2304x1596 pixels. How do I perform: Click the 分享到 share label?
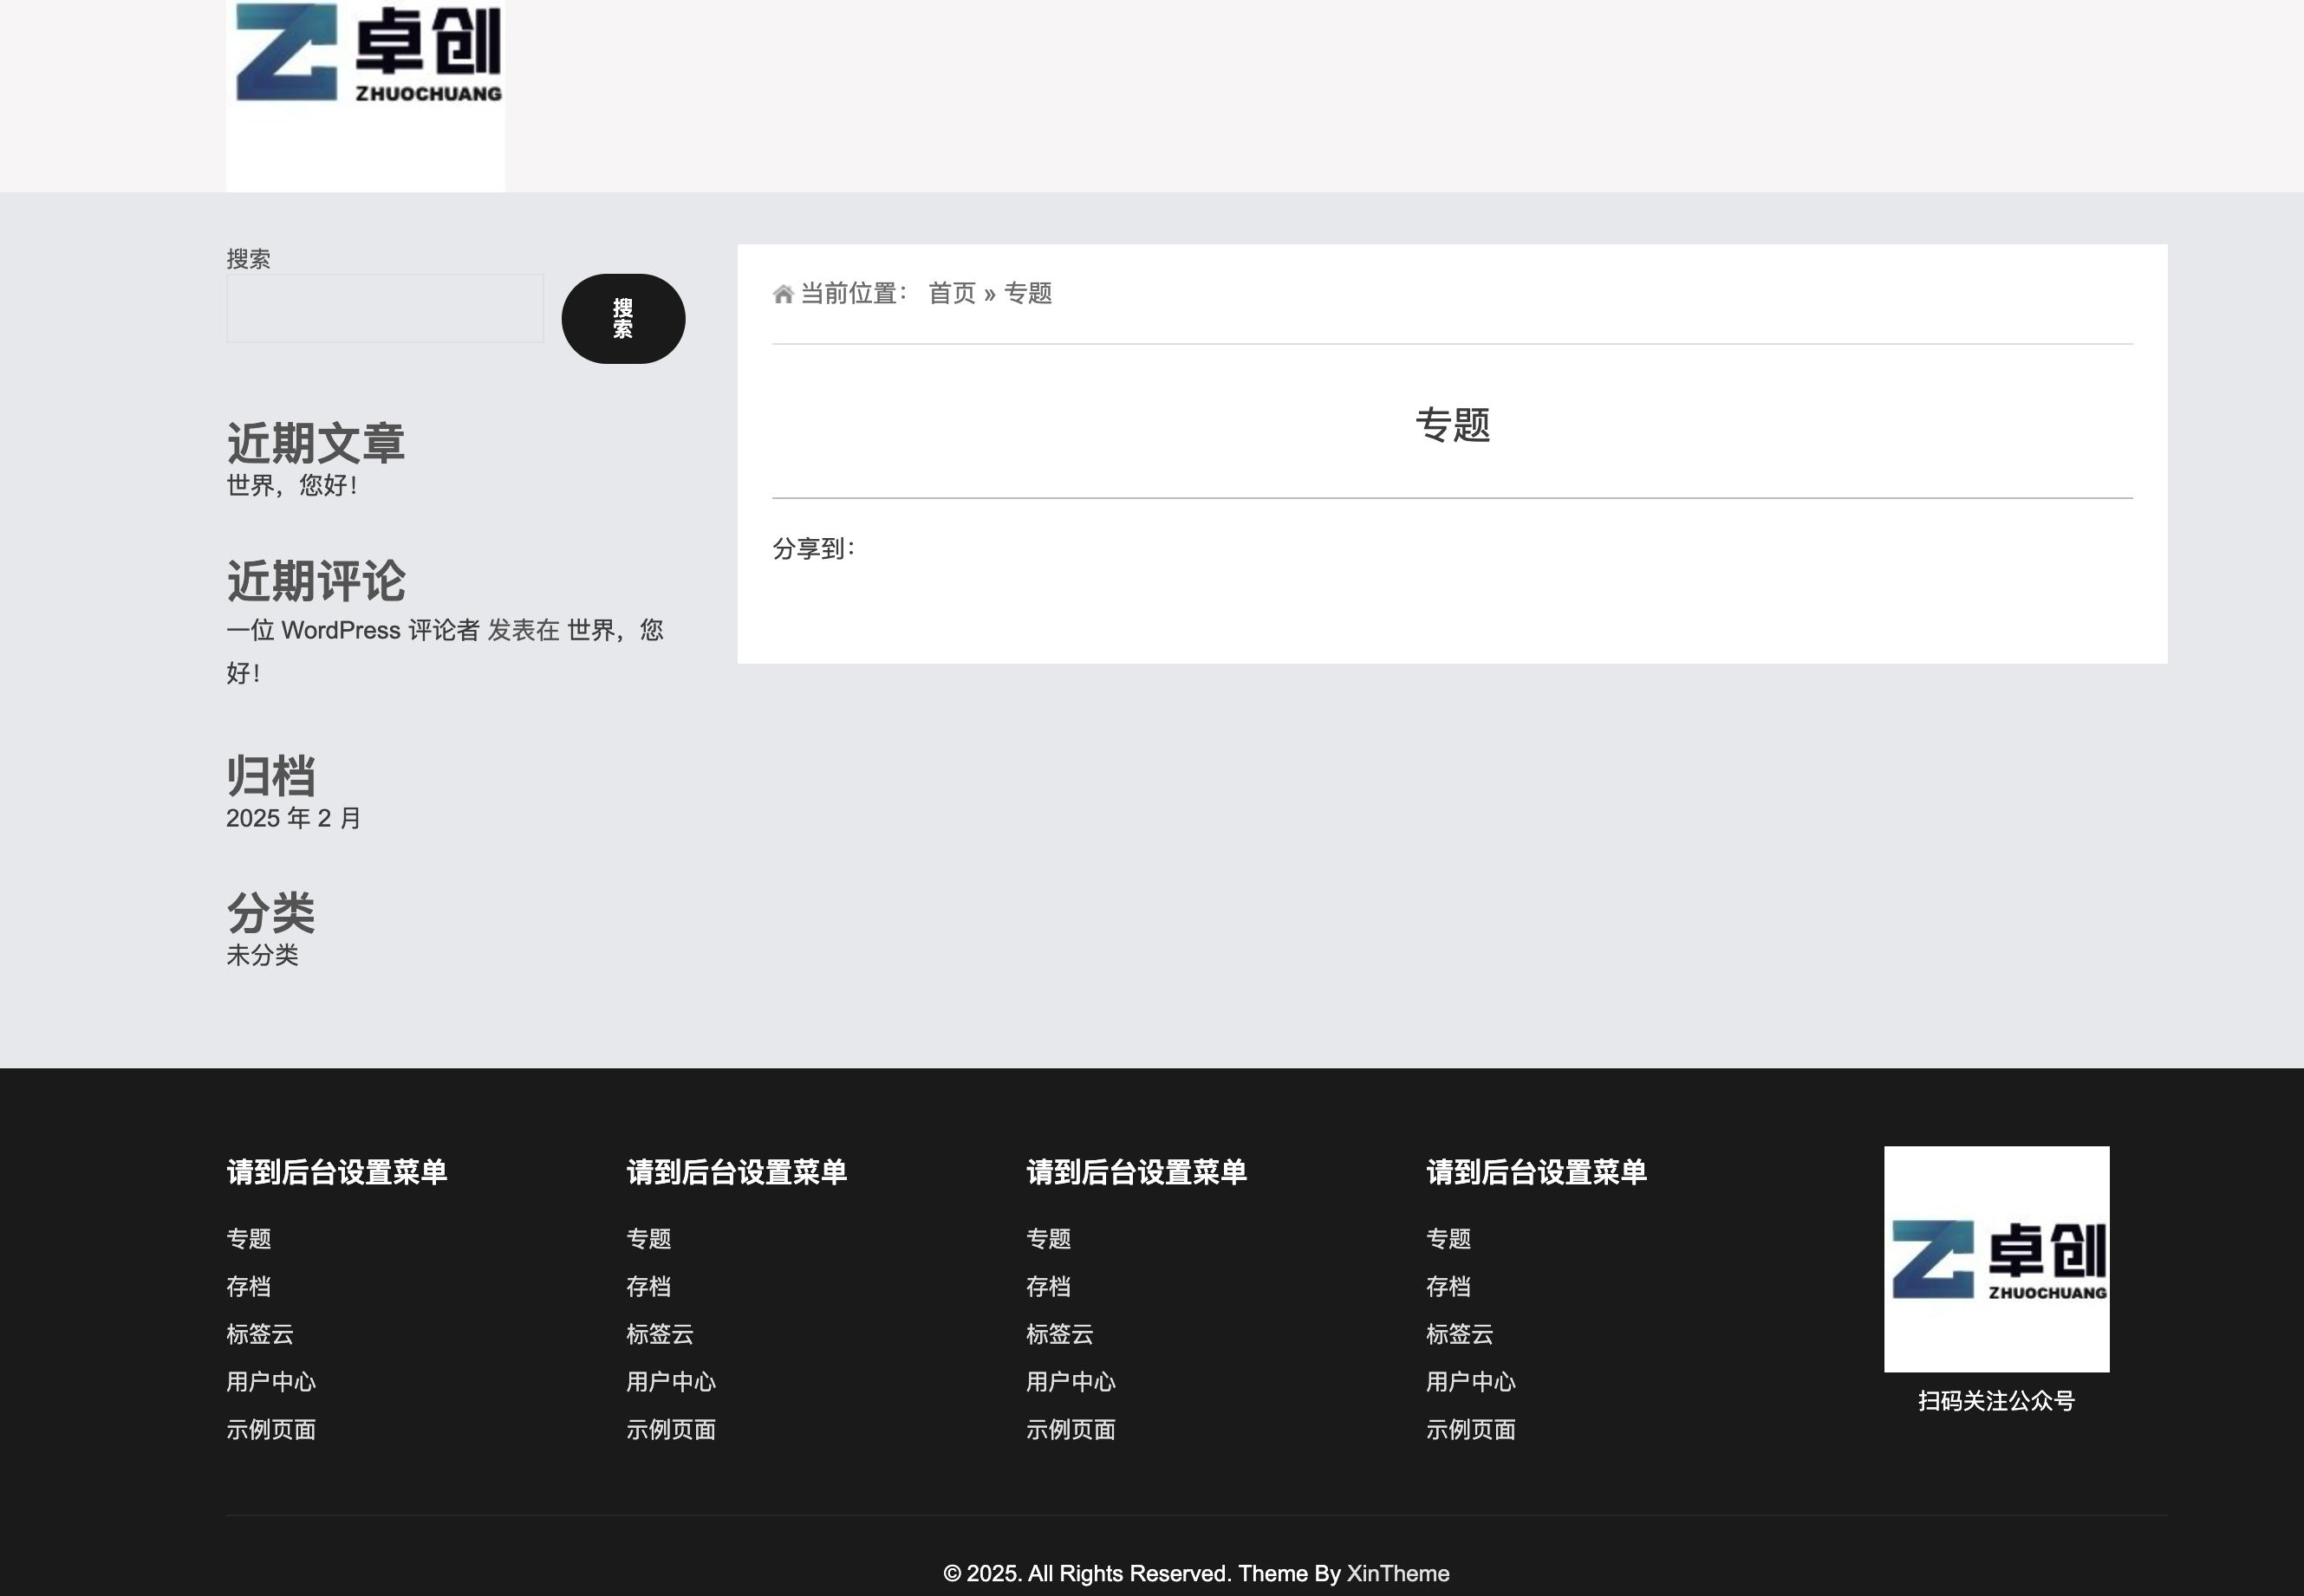(x=814, y=549)
